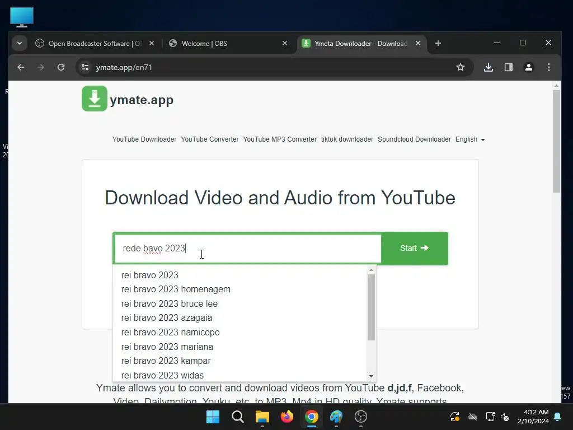Click This PC desktop monitor icon
This screenshot has height=430, width=573.
tap(22, 17)
